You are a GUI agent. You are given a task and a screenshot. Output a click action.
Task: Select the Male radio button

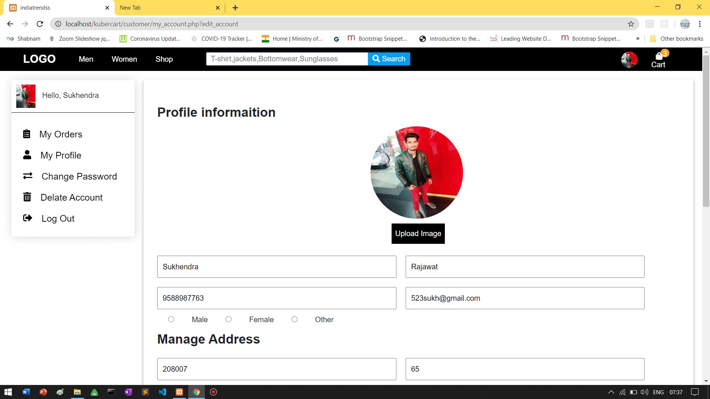(171, 319)
